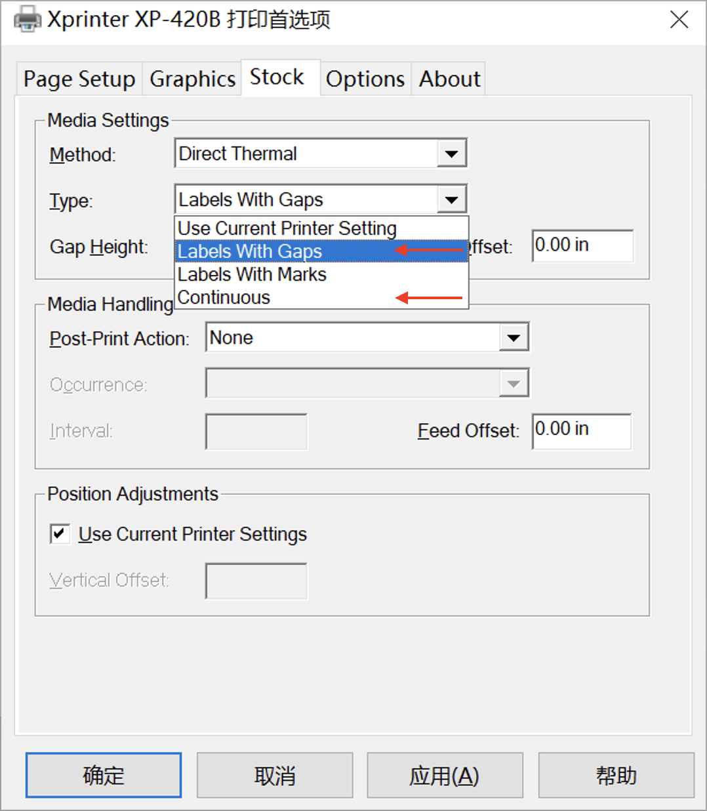Expand the Method dropdown arrow

pyautogui.click(x=451, y=154)
